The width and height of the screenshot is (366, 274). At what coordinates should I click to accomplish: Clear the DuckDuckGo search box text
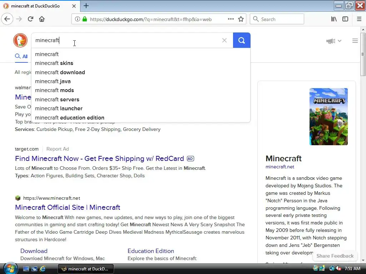tap(224, 40)
